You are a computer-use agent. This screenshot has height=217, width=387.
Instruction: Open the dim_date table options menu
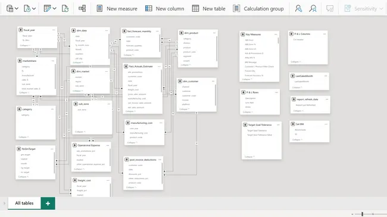(107, 31)
